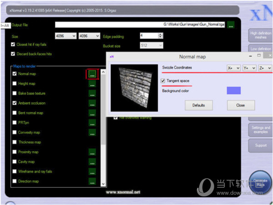Open Direction map '...' options button

(x=92, y=181)
